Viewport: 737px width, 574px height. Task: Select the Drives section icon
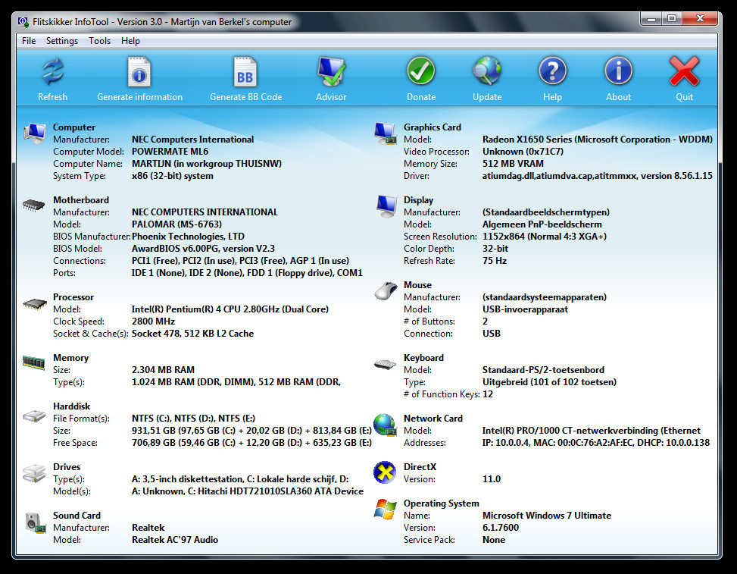click(34, 473)
